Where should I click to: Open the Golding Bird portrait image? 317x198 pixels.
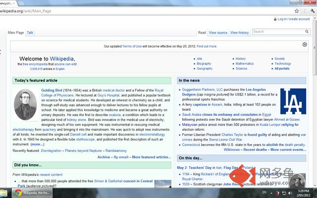(25, 104)
